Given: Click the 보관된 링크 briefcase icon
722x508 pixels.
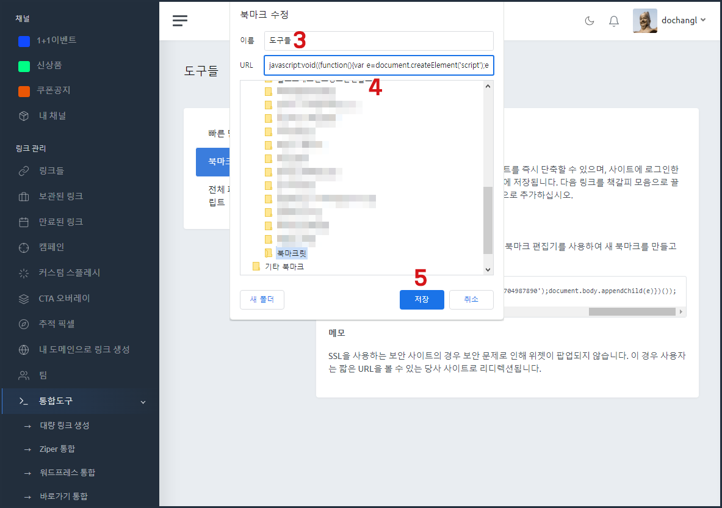Looking at the screenshot, I should pyautogui.click(x=24, y=197).
